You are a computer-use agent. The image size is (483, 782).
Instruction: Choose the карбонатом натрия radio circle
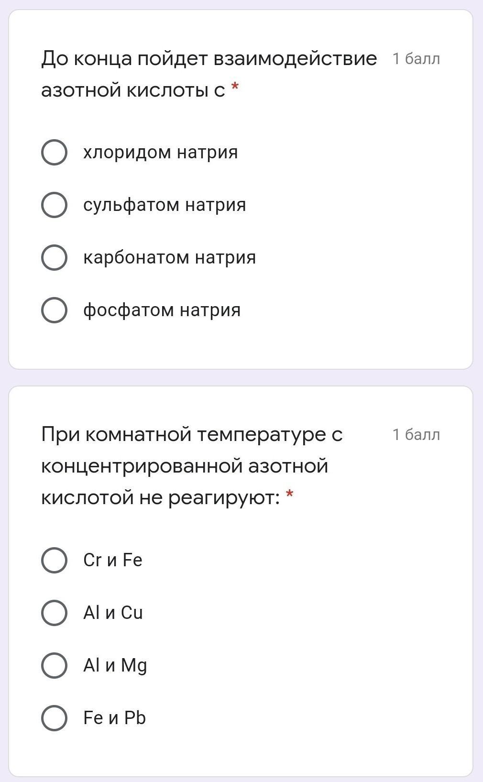point(54,258)
